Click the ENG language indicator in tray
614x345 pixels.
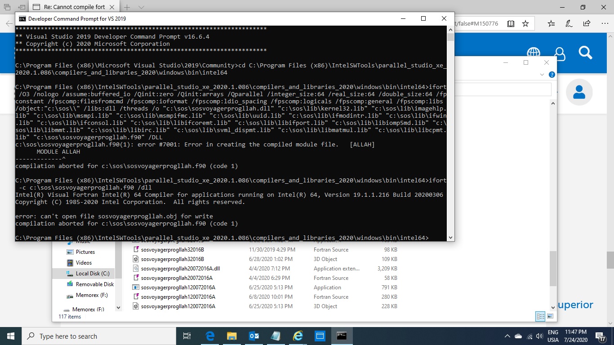point(553,333)
